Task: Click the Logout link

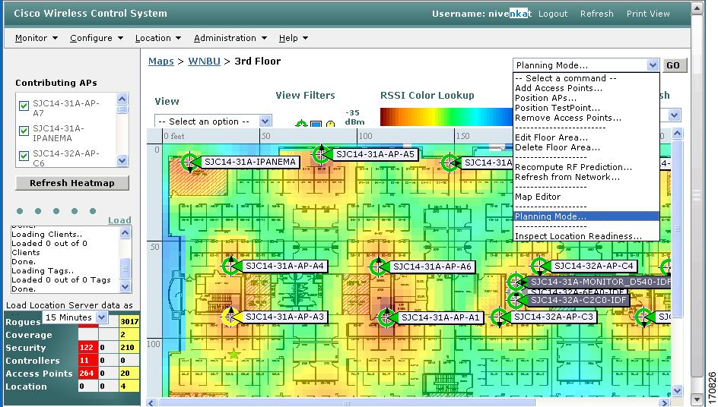Action: [x=553, y=14]
